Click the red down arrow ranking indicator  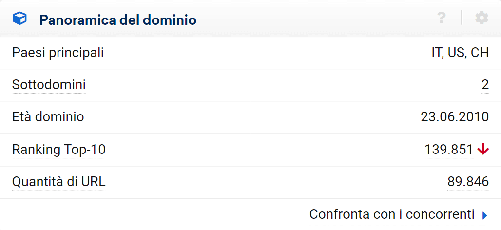[483, 150]
